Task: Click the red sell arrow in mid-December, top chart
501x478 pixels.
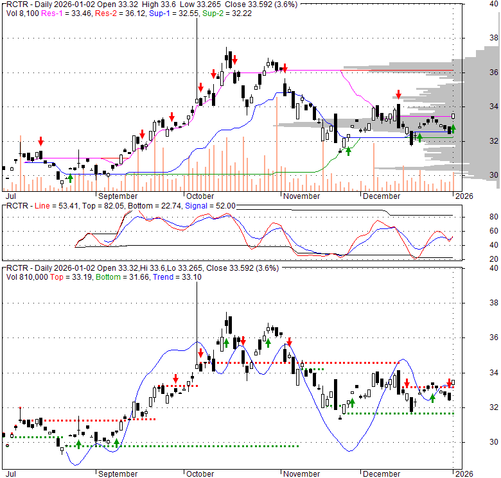Action: 399,94
